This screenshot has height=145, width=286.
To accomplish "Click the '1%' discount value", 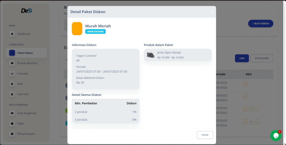I will (x=134, y=112).
